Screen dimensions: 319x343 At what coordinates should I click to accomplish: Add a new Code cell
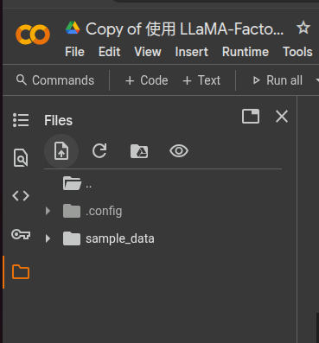point(146,80)
